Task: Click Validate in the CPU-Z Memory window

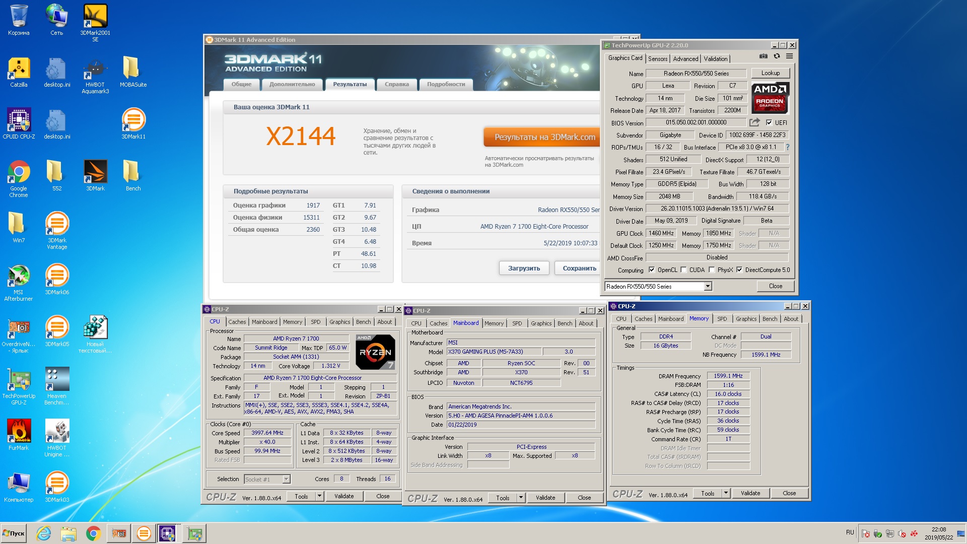Action: coord(750,493)
